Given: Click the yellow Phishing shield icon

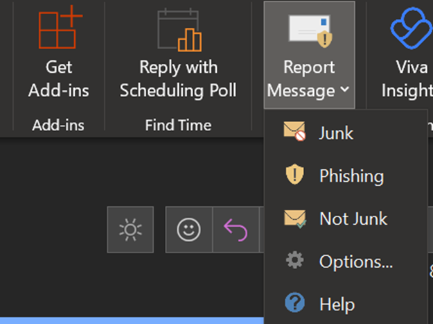Looking at the screenshot, I should coord(294,174).
